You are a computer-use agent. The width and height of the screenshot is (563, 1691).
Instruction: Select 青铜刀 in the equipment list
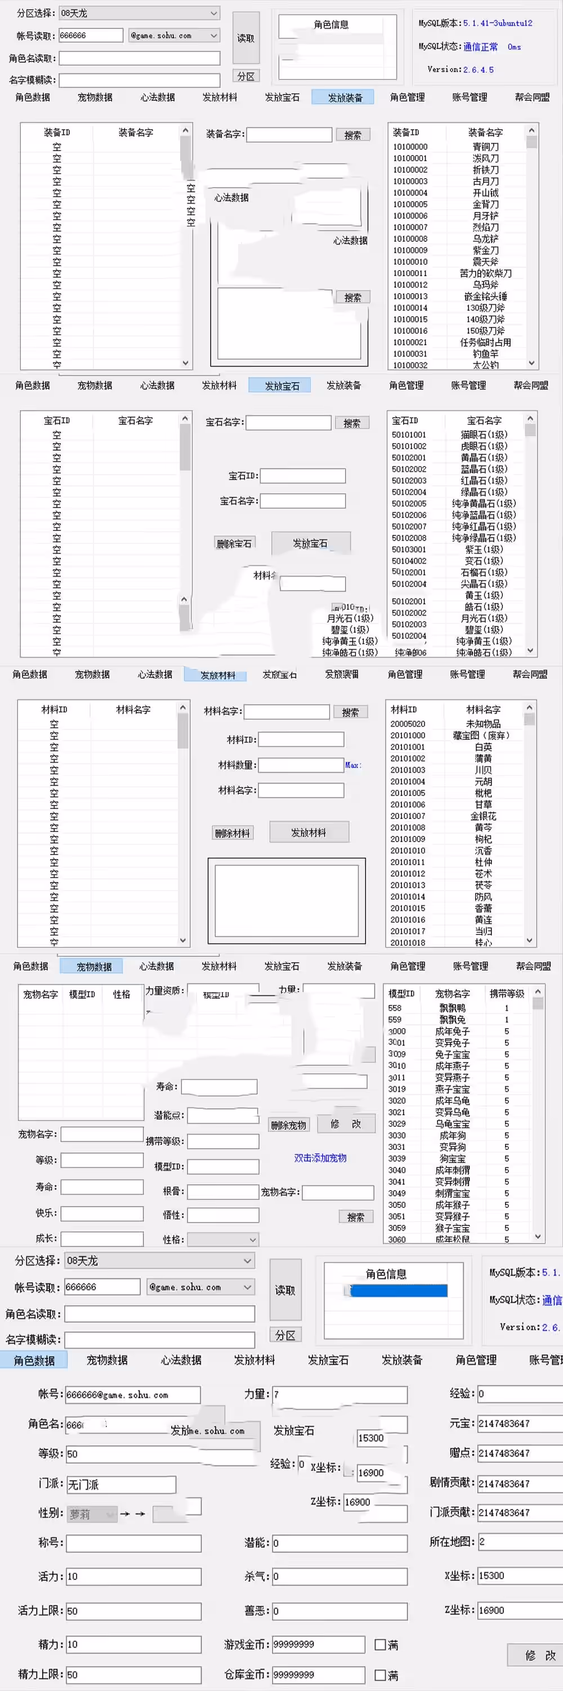point(485,147)
